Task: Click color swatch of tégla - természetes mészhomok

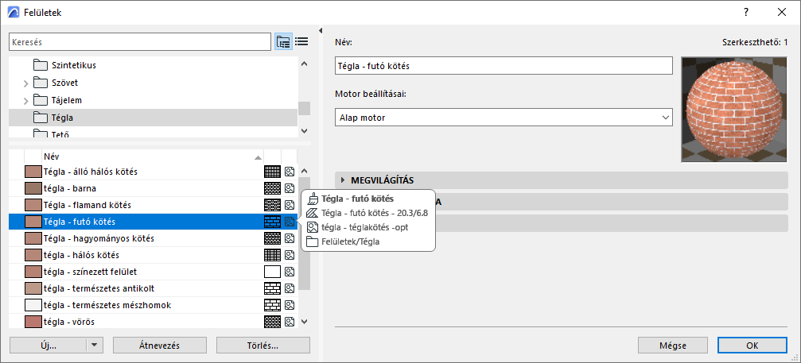Action: pos(33,305)
